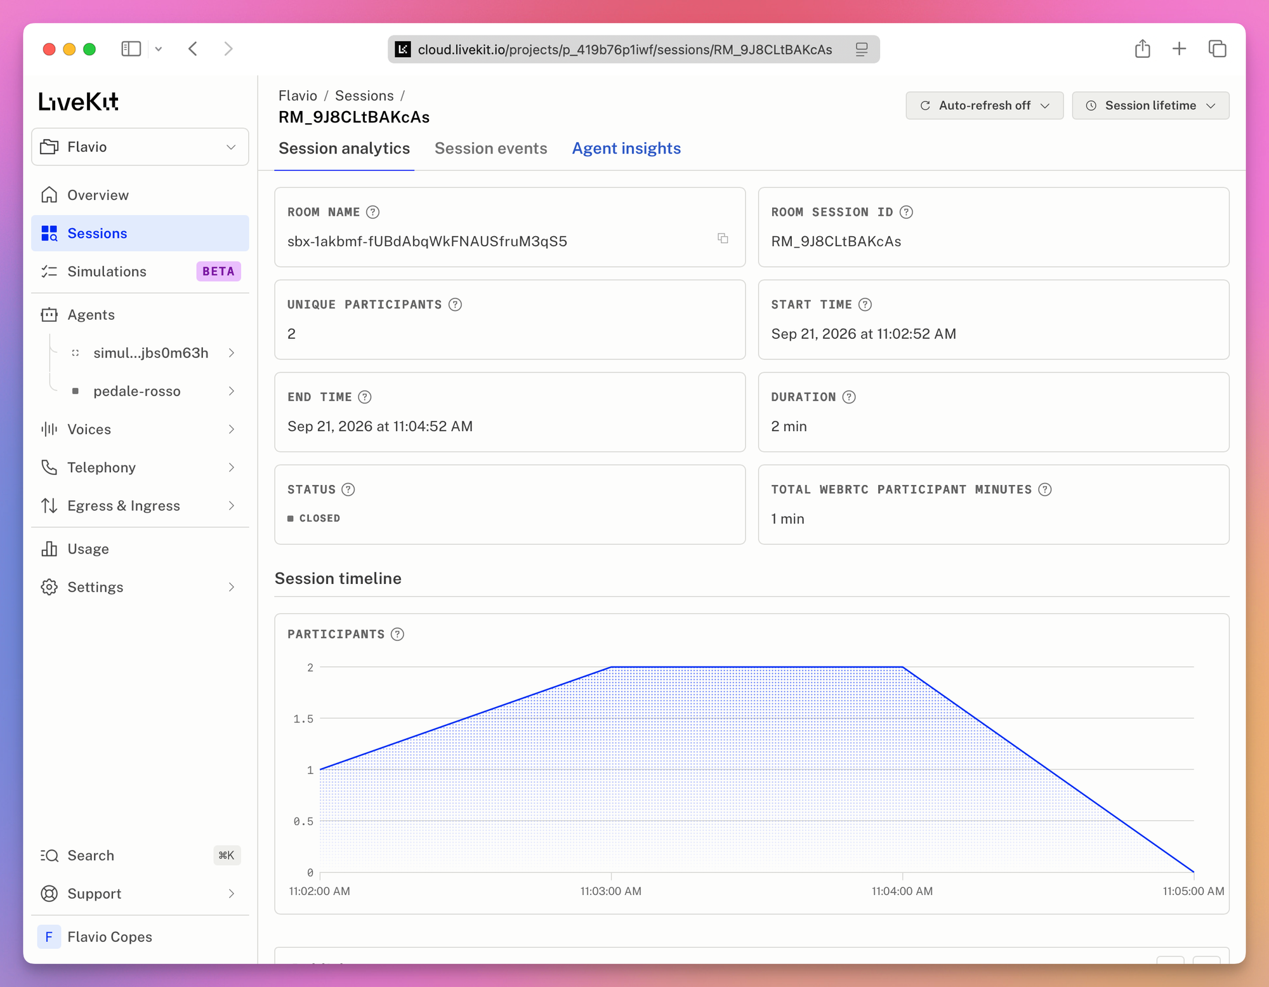This screenshot has height=987, width=1269.
Task: Click the BETA badge next to Simulations
Action: coord(218,271)
